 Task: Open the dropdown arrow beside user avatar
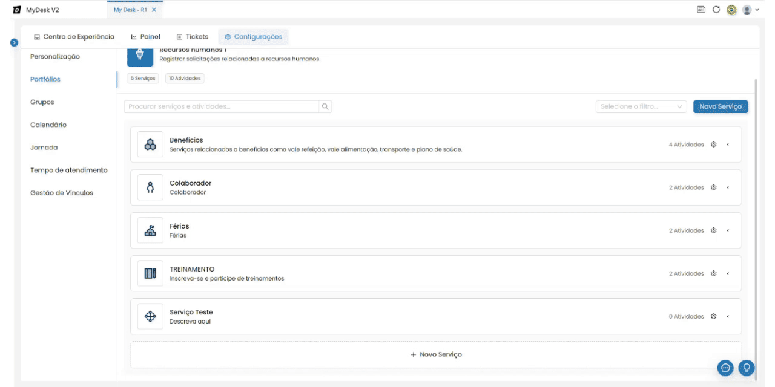click(757, 10)
